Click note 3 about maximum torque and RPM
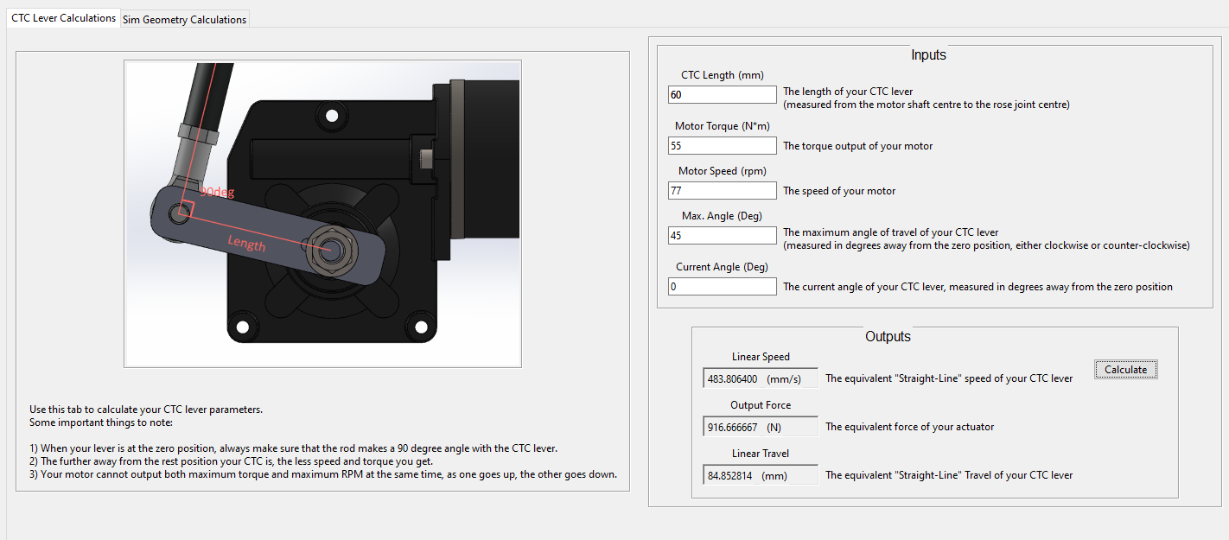Viewport: 1229px width, 540px height. tap(323, 475)
